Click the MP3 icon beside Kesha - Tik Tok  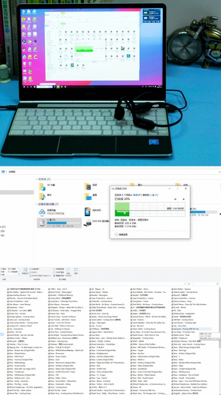[8, 332]
